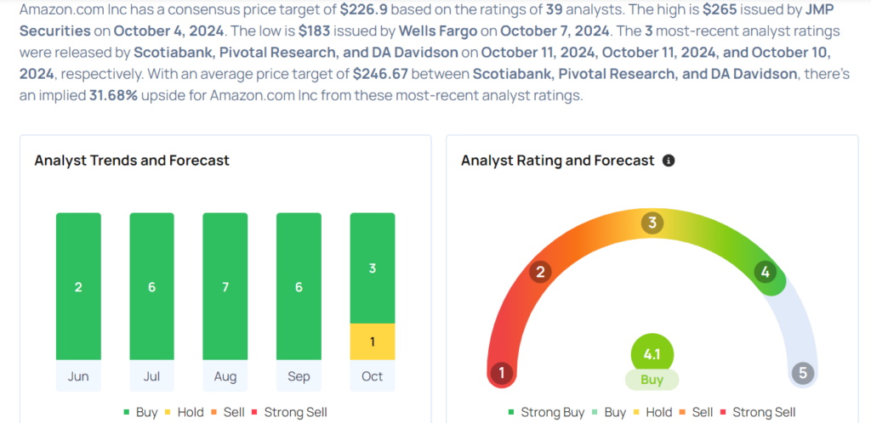This screenshot has width=871, height=423.
Task: Click Strong Buy in rating gauge legend
Action: tap(547, 412)
